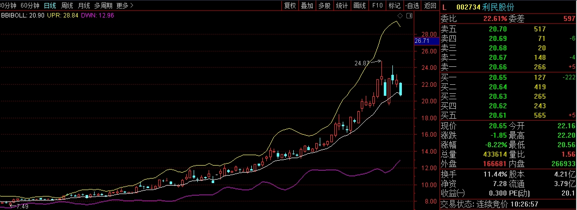Click the latest cyan candlestick on the chart

coord(401,89)
